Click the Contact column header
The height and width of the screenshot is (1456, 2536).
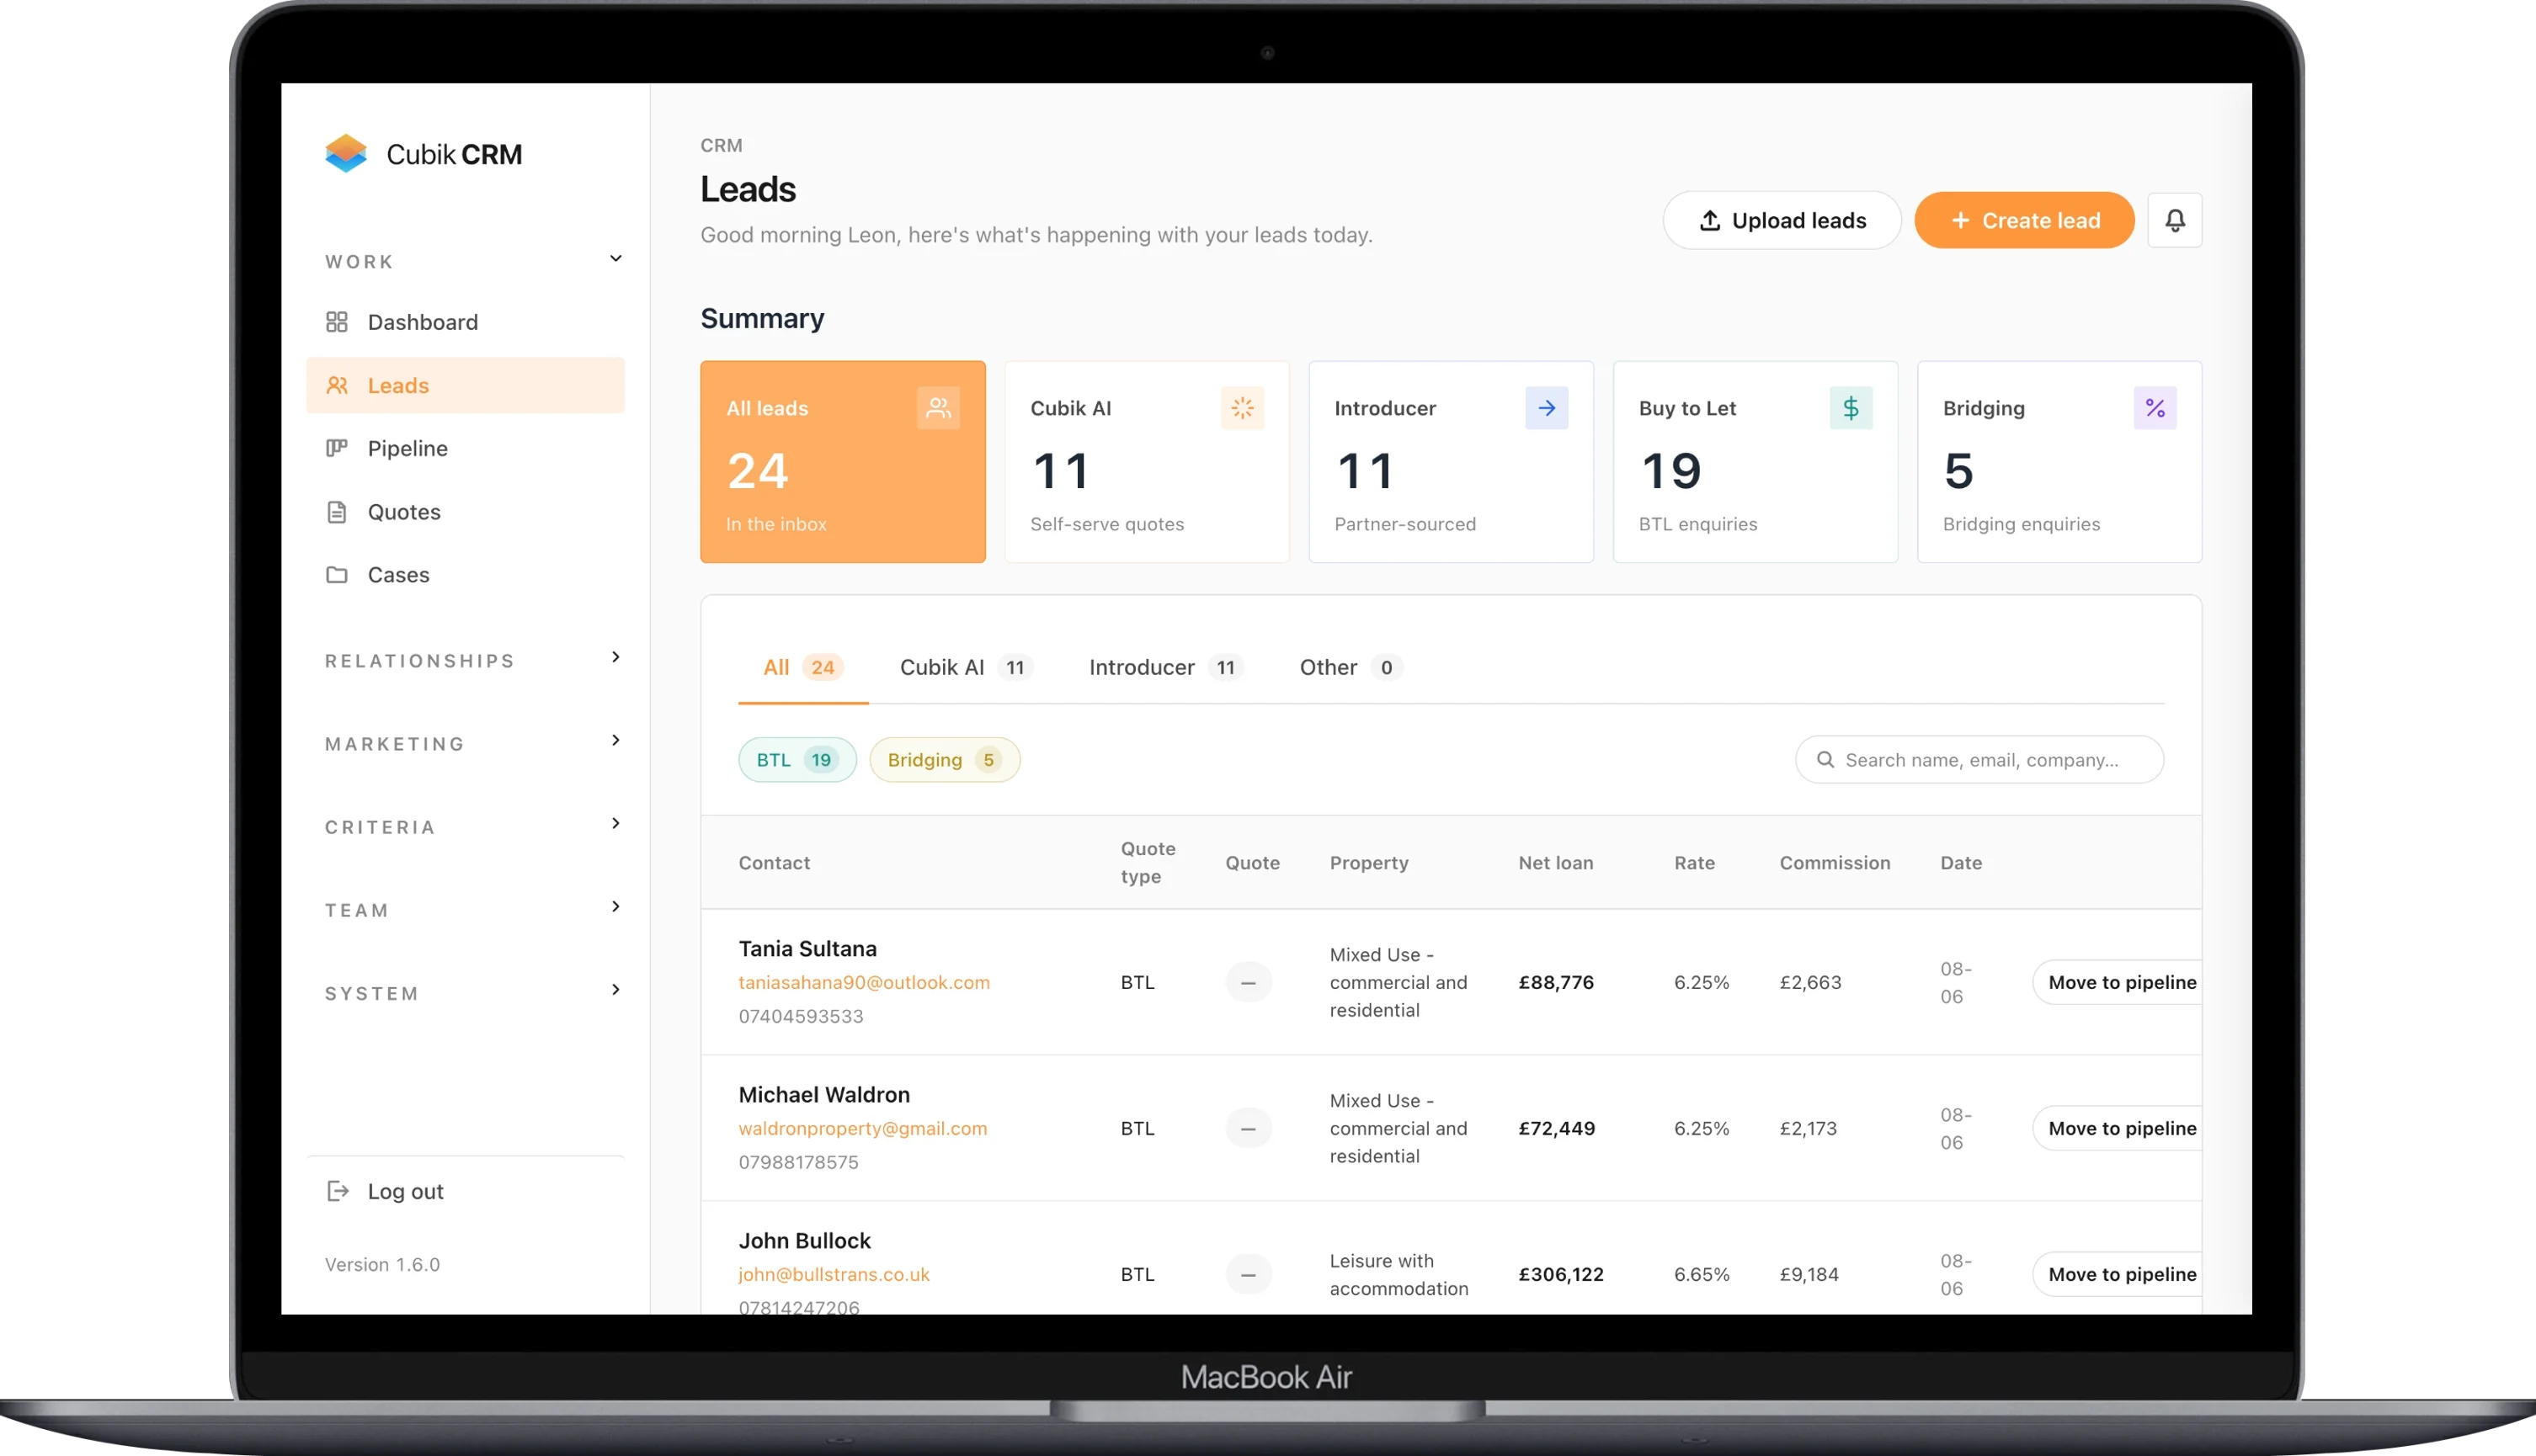click(775, 863)
